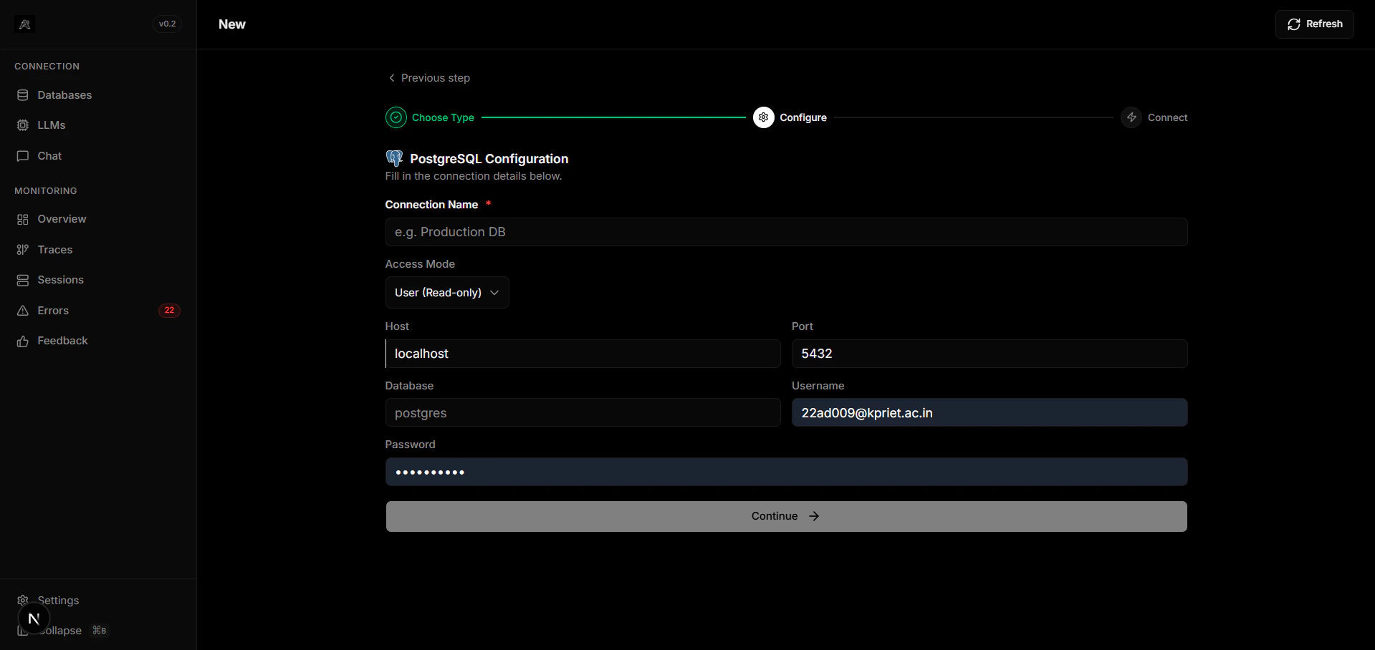Click the Errors warning triangle icon
Screen dimensions: 1375x650
click(x=23, y=311)
